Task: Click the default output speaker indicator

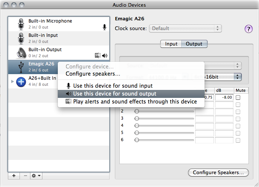Action: (105, 55)
